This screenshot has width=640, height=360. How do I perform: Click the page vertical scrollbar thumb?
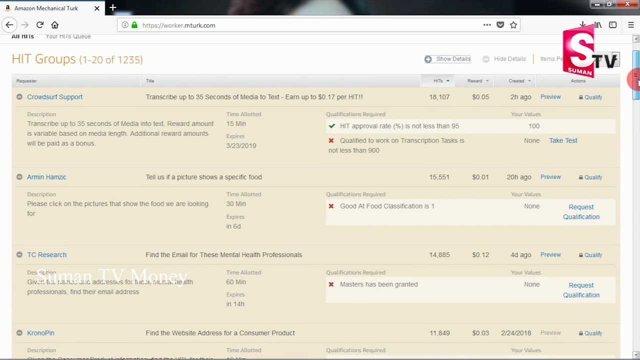[x=636, y=75]
